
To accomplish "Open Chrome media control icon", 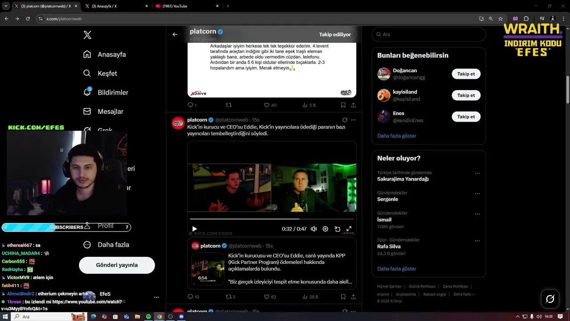I will 541,19.
